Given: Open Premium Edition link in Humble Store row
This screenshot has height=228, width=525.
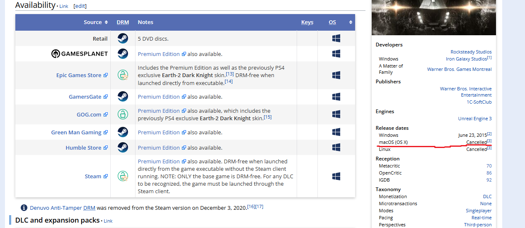Looking at the screenshot, I should click(x=162, y=148).
